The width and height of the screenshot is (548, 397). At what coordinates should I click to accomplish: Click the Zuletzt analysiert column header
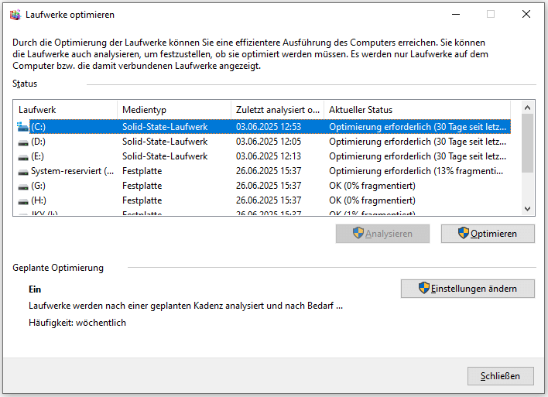[x=278, y=110]
